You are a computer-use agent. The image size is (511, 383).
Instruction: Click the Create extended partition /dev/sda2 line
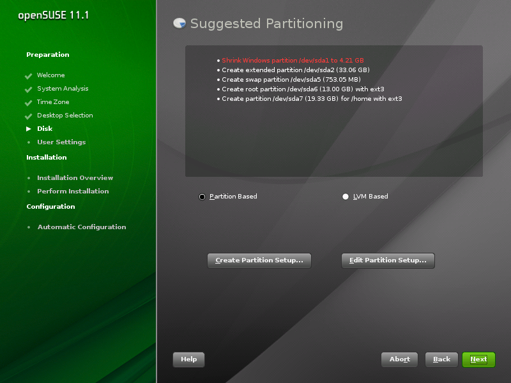296,70
